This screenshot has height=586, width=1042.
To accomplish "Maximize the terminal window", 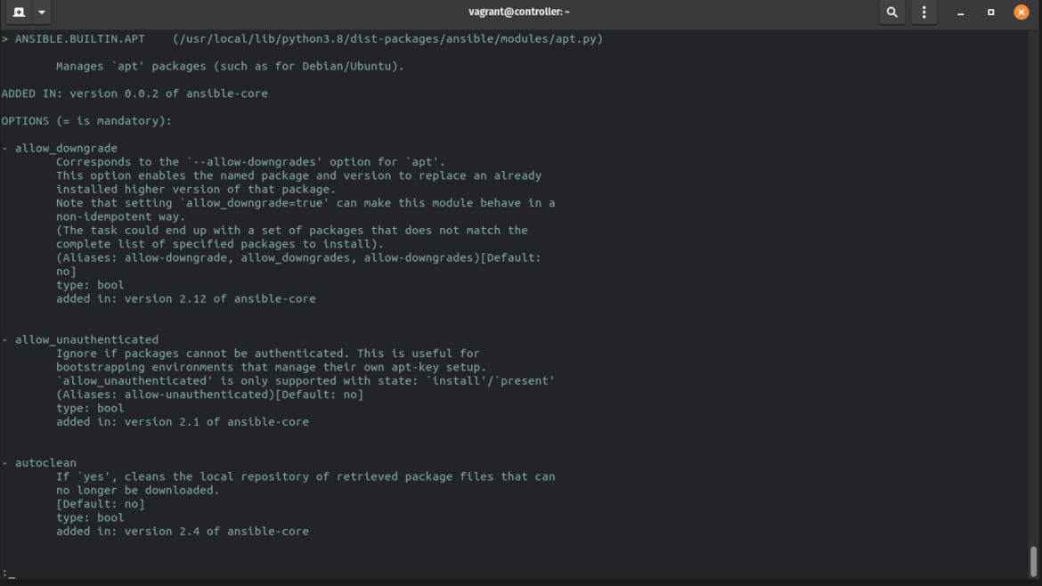I will click(x=990, y=12).
